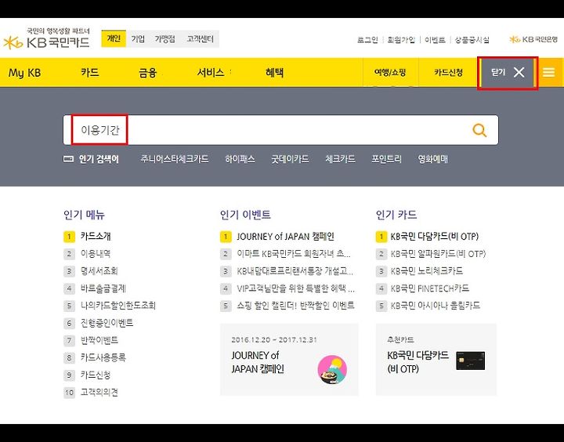This screenshot has height=442, width=564.
Task: Open popular menu item 카드소개
Action: coord(96,236)
